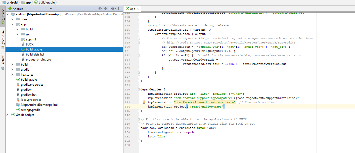
Task: Close the app editor tab
Action: [x=138, y=9]
